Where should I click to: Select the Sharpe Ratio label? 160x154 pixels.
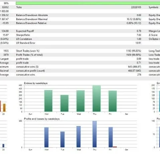(x=23, y=35)
